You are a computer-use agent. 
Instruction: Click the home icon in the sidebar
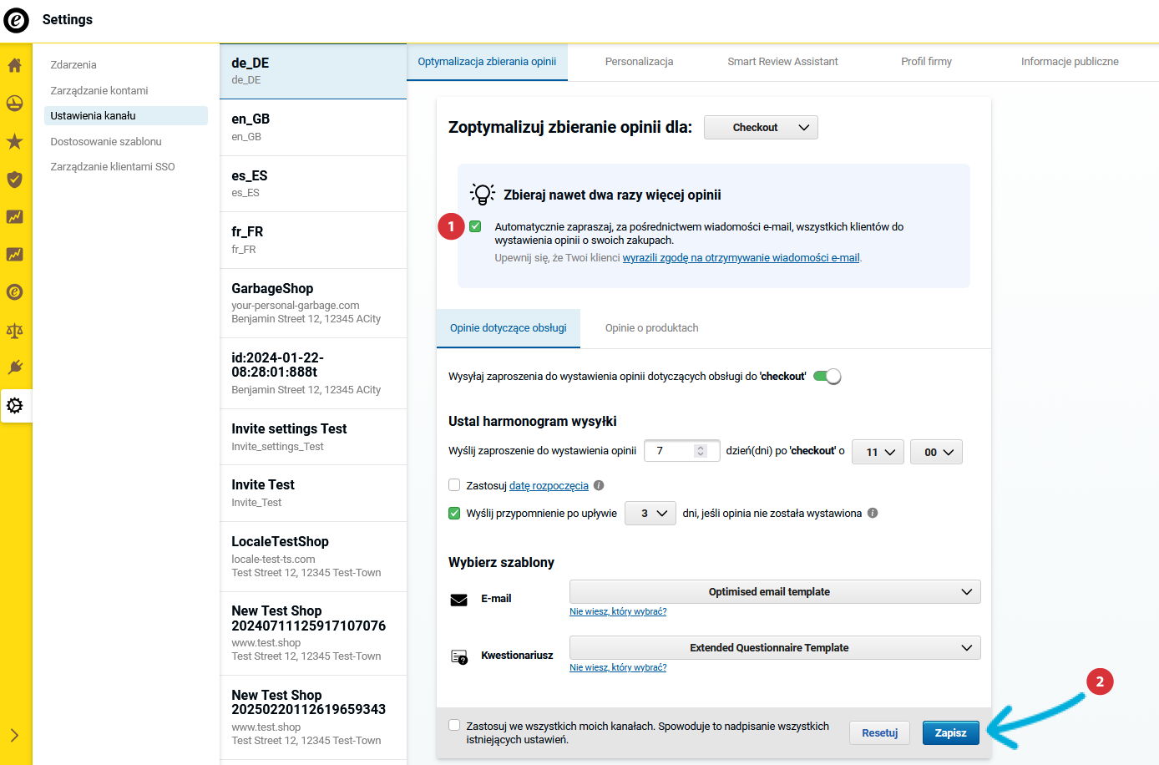point(15,66)
